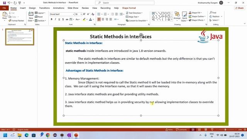This screenshot has width=247, height=139.
Task: Toggle Normal view in status bar
Action: pos(193,130)
